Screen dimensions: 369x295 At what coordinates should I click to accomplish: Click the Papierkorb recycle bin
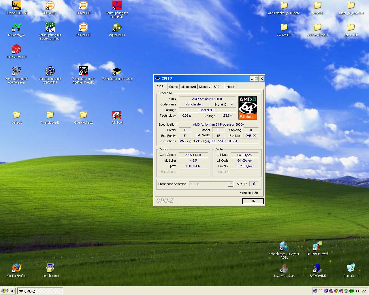[351, 268]
